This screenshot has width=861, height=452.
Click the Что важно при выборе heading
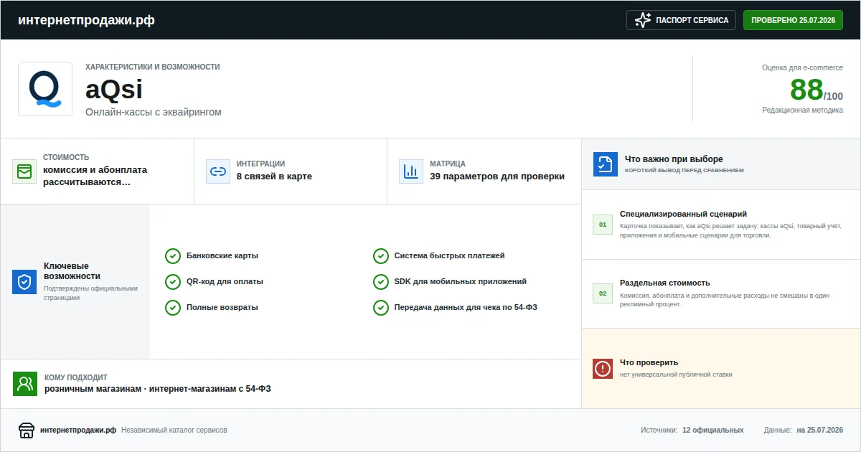pyautogui.click(x=674, y=159)
